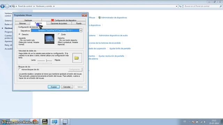Click the ES language indicator
The width and height of the screenshot is (223, 125).
click(x=185, y=122)
